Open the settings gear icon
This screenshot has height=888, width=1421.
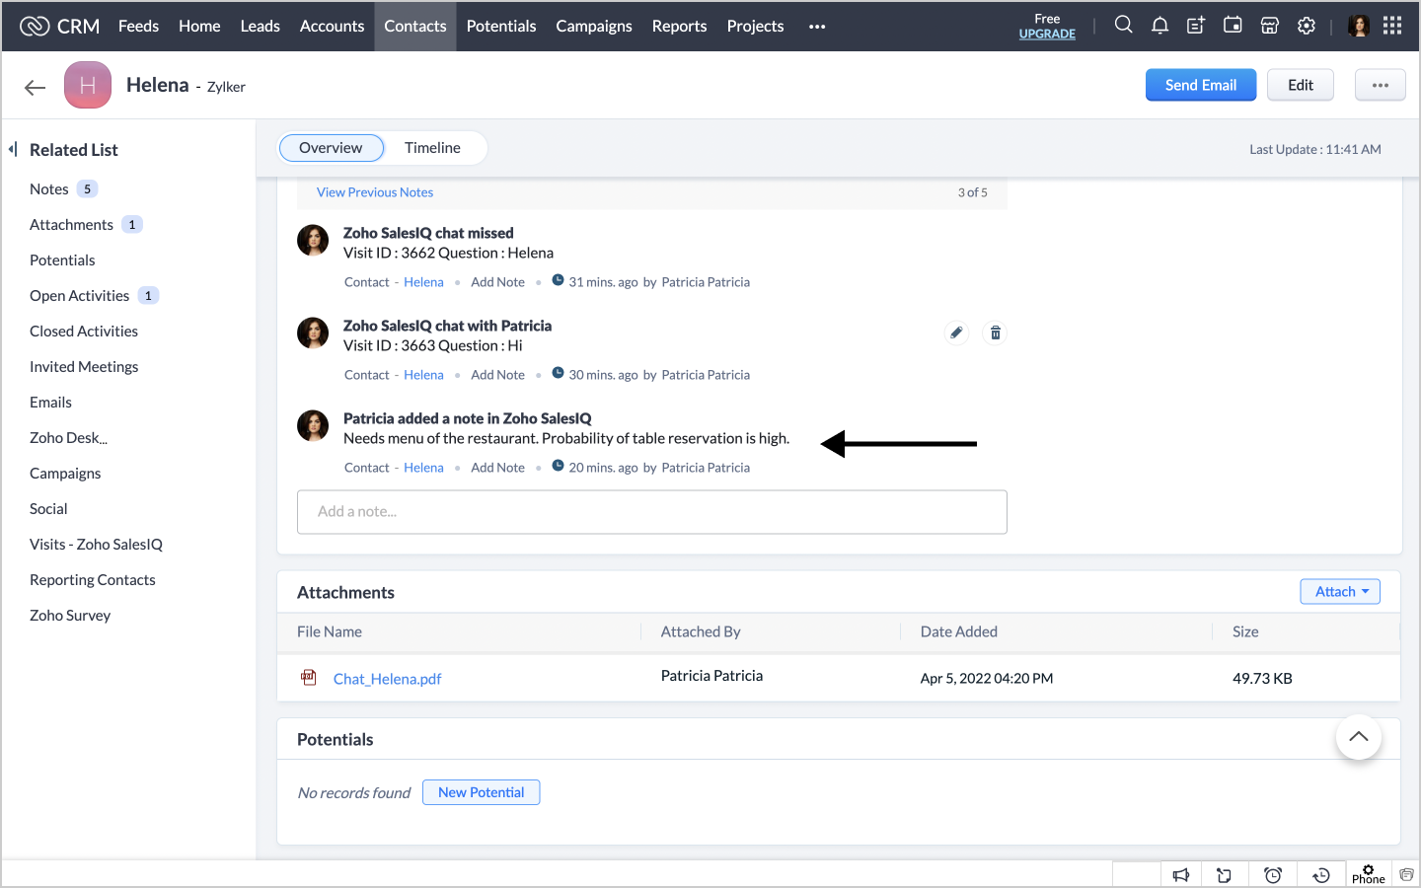(x=1307, y=26)
